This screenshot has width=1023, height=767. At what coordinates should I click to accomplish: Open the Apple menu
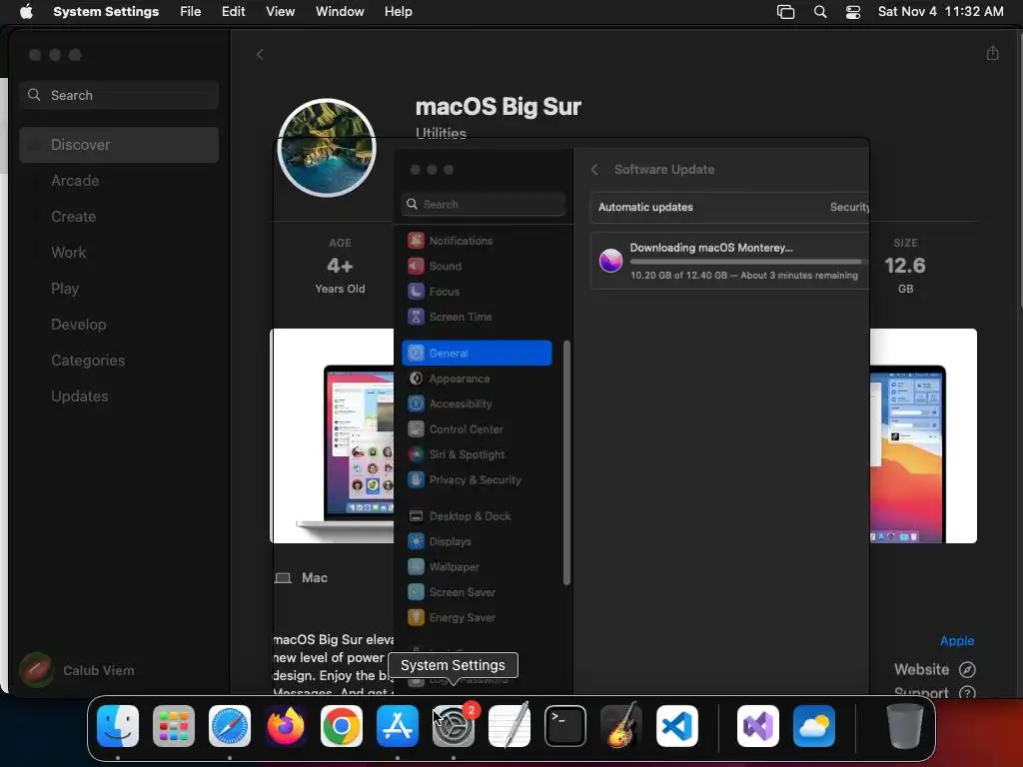pos(26,11)
